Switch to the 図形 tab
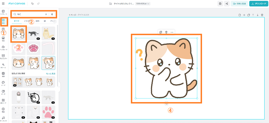Viewport: 269px width, 123px height. point(38,21)
